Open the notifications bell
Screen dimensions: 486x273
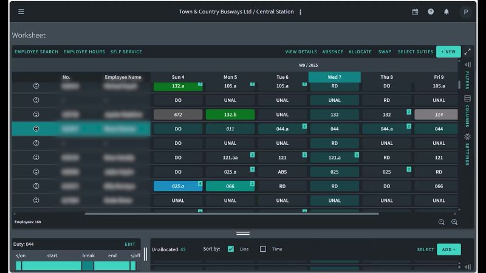click(x=447, y=12)
